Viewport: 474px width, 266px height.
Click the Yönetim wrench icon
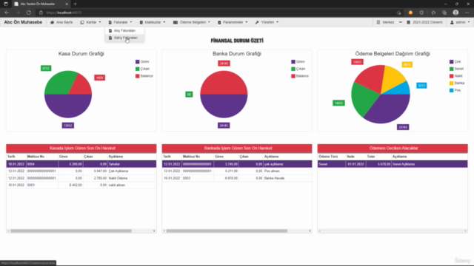pos(257,22)
